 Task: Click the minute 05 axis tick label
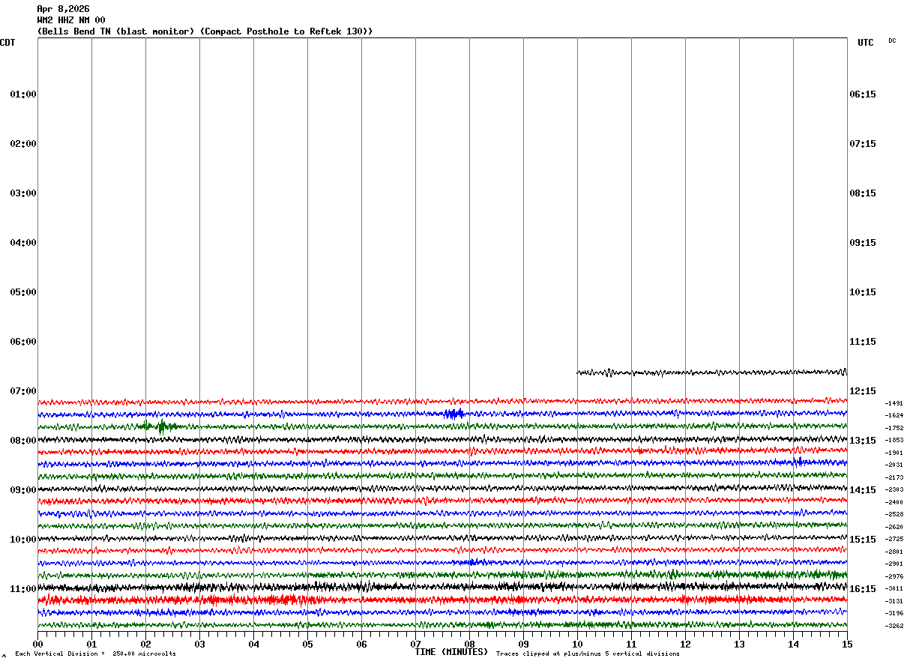(x=307, y=644)
